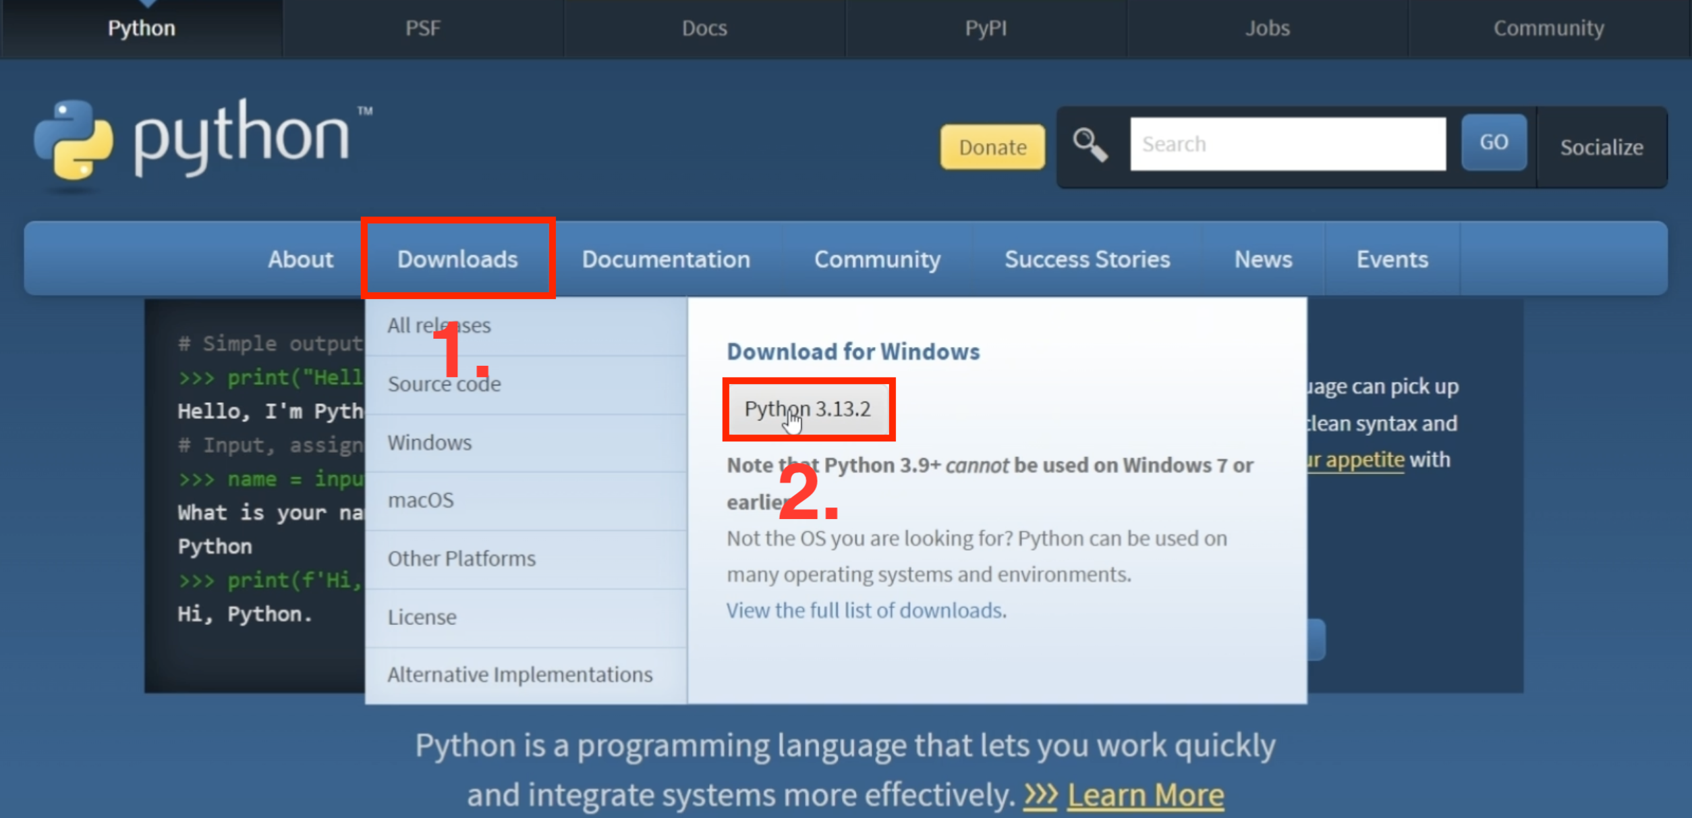The width and height of the screenshot is (1692, 818).
Task: Click the search magnifier icon
Action: (1088, 144)
